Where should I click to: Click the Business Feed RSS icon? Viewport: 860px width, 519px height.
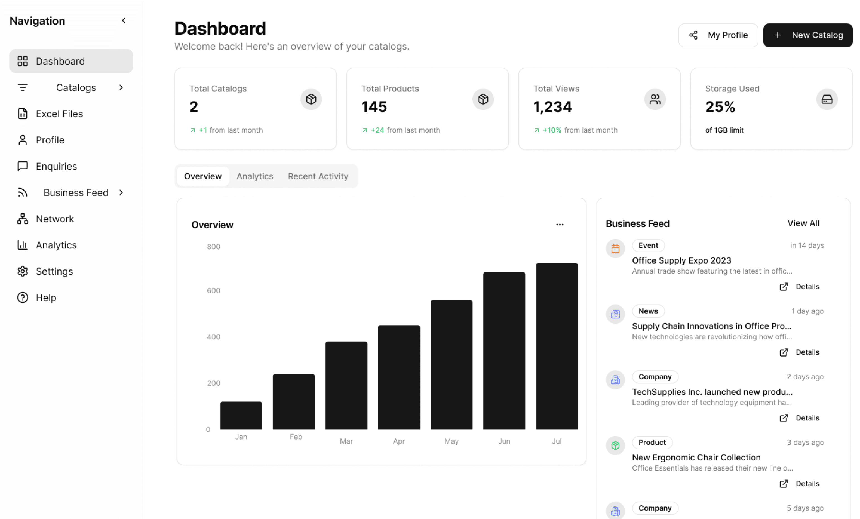23,193
